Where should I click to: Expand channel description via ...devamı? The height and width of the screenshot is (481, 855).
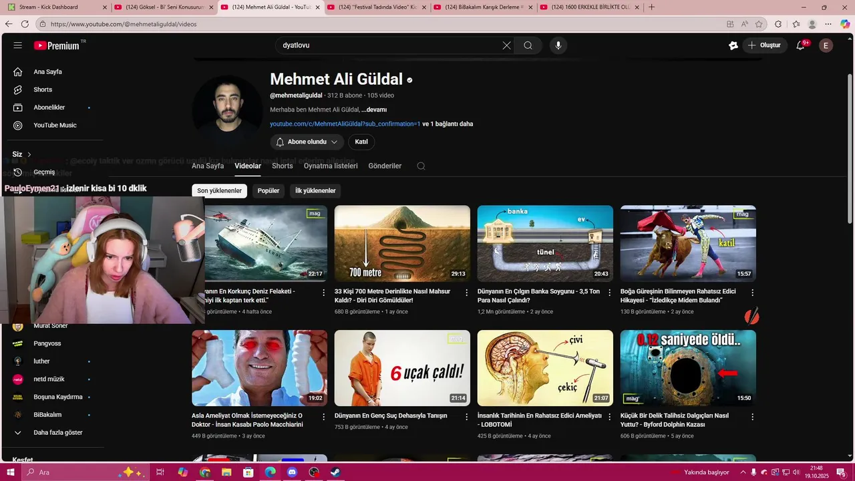pos(374,110)
